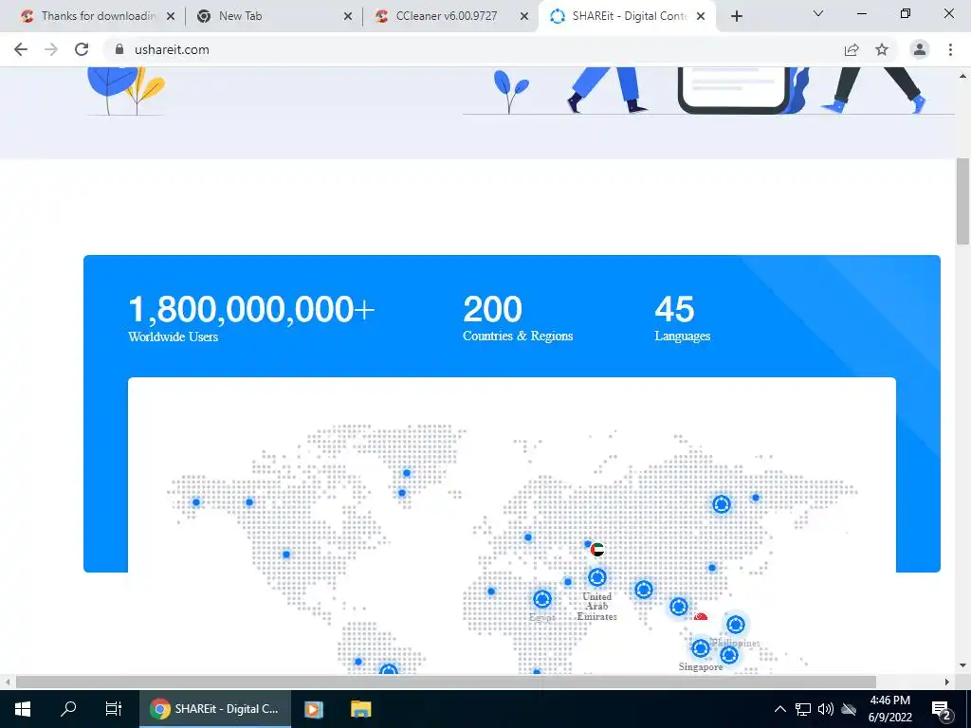Expand the tab search chevron

[818, 13]
